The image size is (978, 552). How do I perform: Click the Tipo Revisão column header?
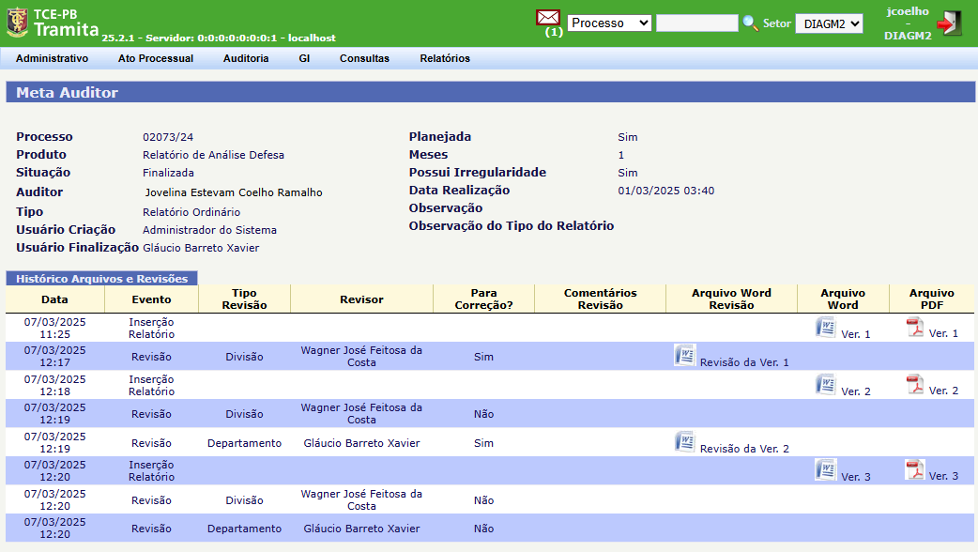point(244,299)
